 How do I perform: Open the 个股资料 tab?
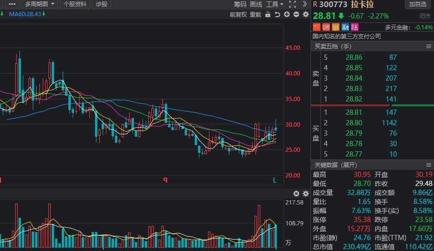pos(75,4)
